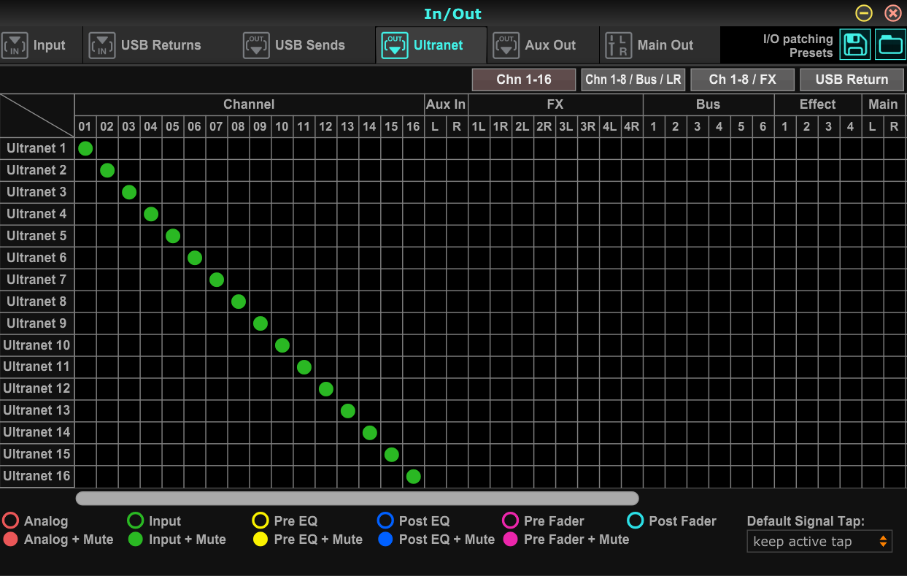This screenshot has height=576, width=907.
Task: Select the Pre Fader signal tap swatch
Action: click(510, 521)
